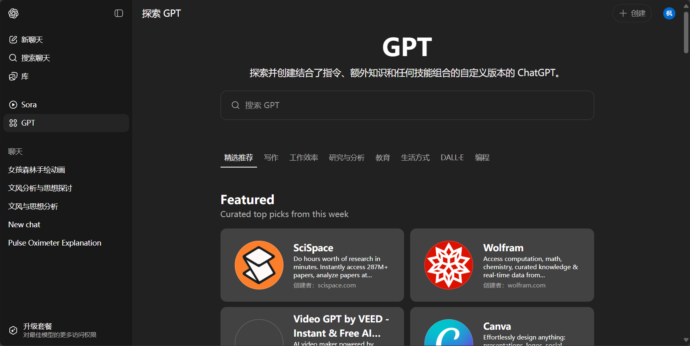
Task: Click 升级套餐 upgrade text
Action: coord(38,326)
